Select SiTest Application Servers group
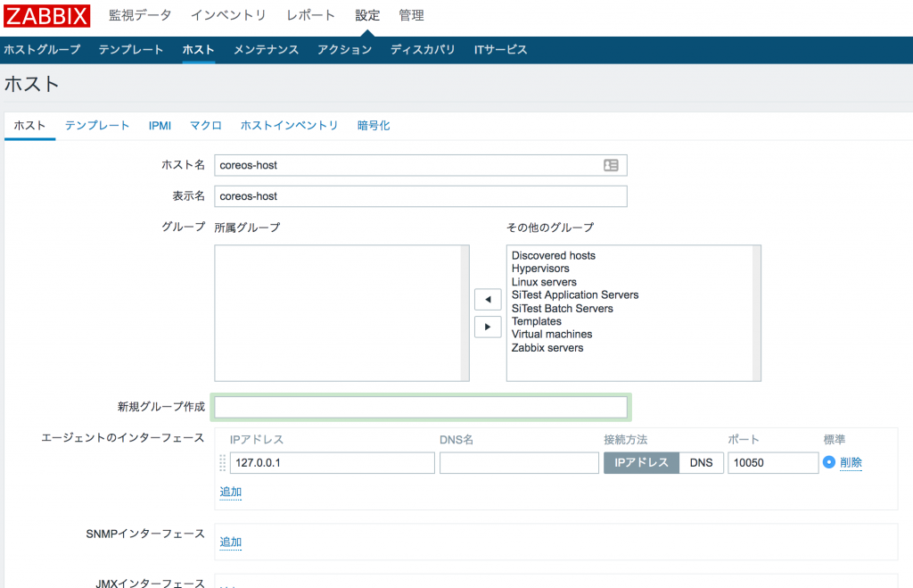This screenshot has width=913, height=588. pyautogui.click(x=575, y=294)
